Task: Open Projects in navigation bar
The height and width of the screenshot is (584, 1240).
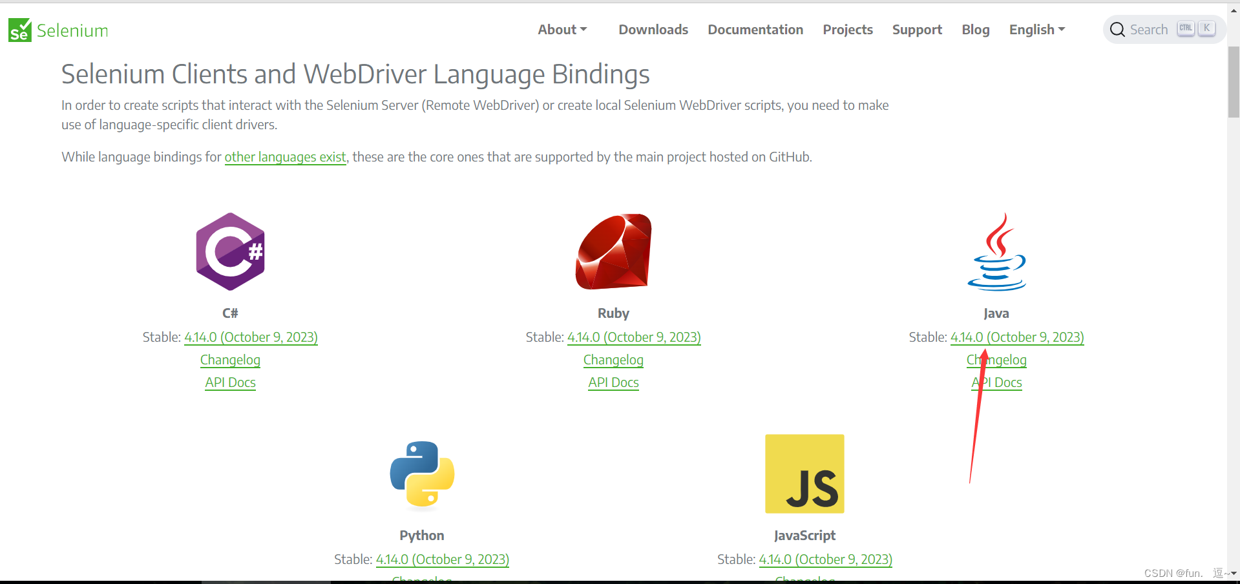Action: [x=848, y=30]
